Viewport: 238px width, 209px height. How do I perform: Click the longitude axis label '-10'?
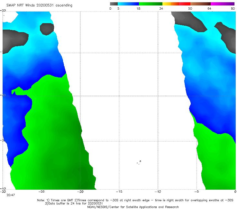tap(158, 192)
